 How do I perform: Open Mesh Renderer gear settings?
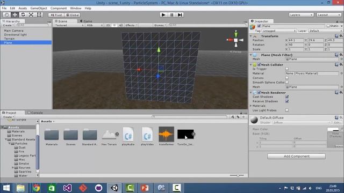[x=341, y=92]
